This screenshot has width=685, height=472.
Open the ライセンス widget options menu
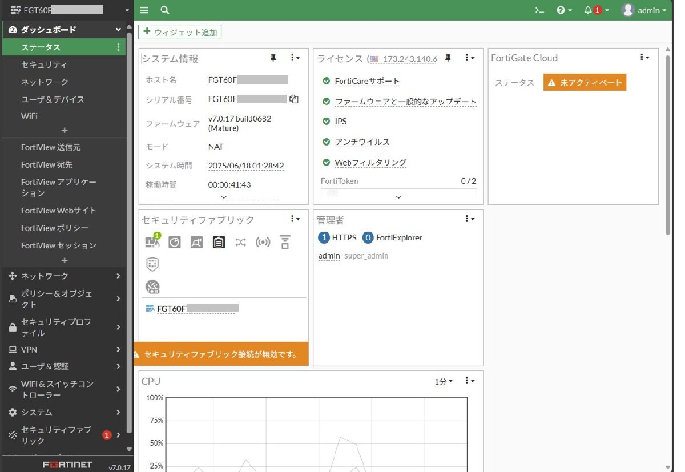point(470,58)
